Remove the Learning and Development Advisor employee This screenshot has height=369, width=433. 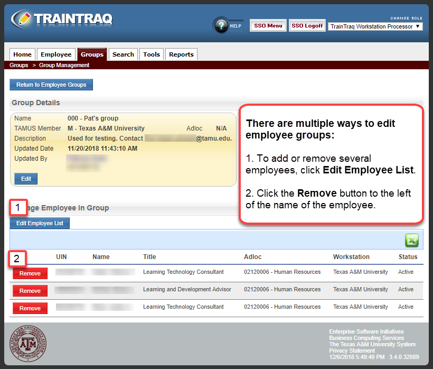click(x=30, y=291)
